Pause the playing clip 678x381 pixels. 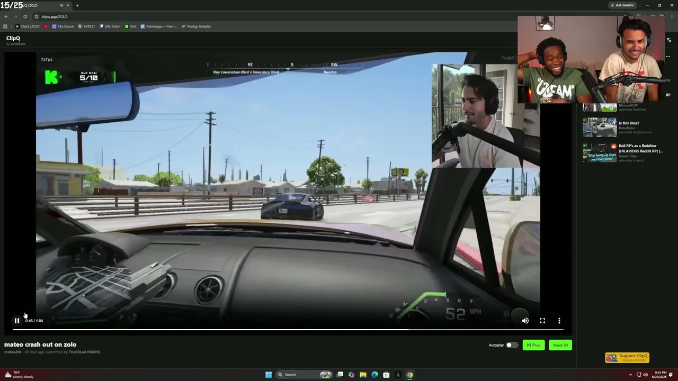pos(17,321)
